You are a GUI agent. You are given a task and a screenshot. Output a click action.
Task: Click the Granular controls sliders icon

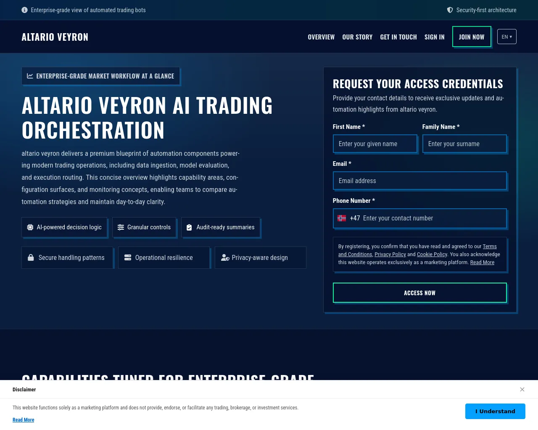(121, 227)
